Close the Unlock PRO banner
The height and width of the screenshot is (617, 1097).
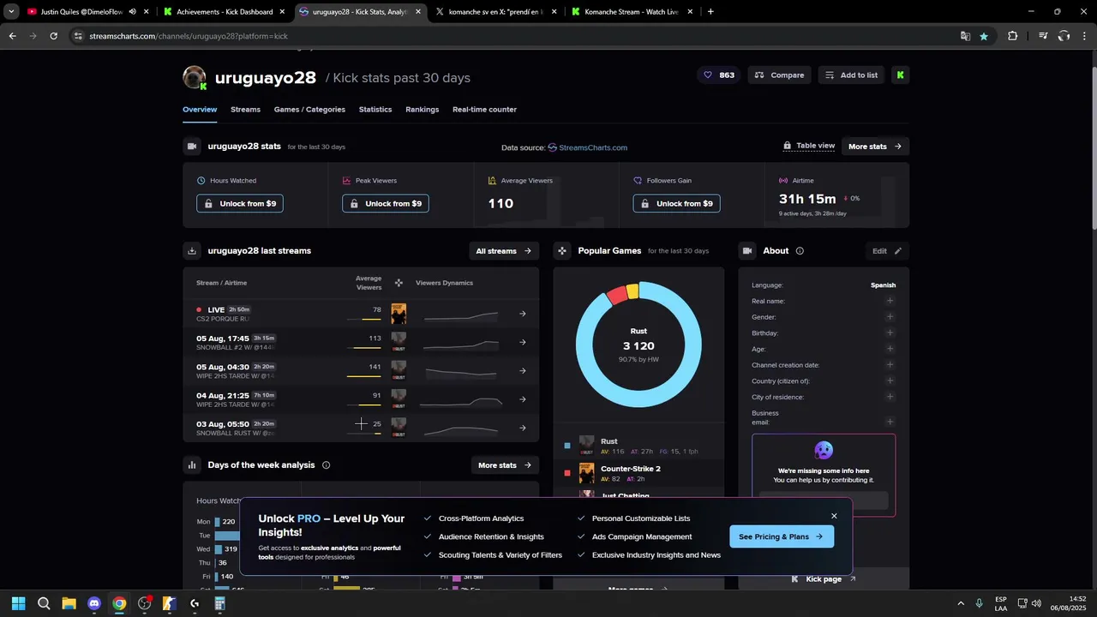[834, 516]
